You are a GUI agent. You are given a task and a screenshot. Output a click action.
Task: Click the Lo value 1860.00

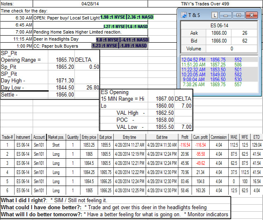coord(165,106)
